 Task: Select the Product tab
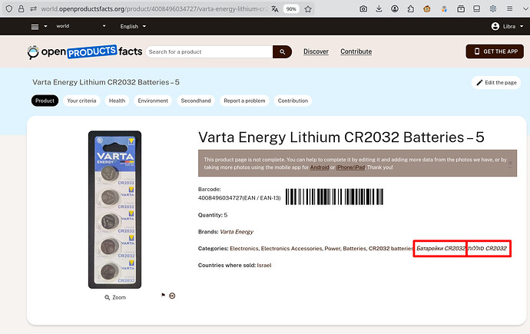point(45,101)
